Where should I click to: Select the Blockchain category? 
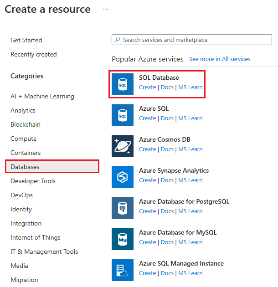point(26,124)
